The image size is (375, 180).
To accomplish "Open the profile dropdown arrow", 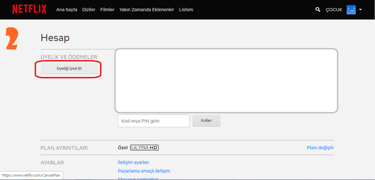I will click(x=360, y=10).
